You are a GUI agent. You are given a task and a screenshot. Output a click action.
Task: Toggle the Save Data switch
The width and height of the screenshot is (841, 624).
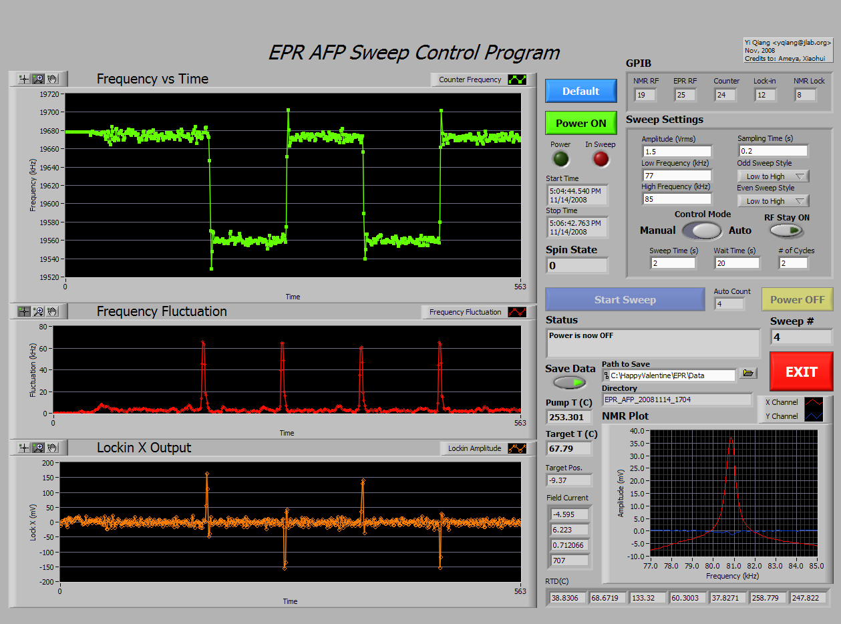(x=570, y=382)
